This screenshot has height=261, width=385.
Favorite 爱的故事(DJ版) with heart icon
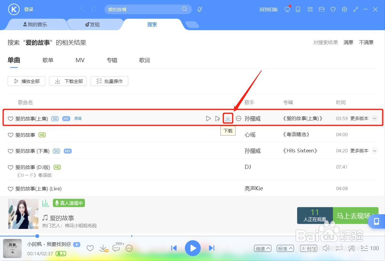tap(10, 167)
